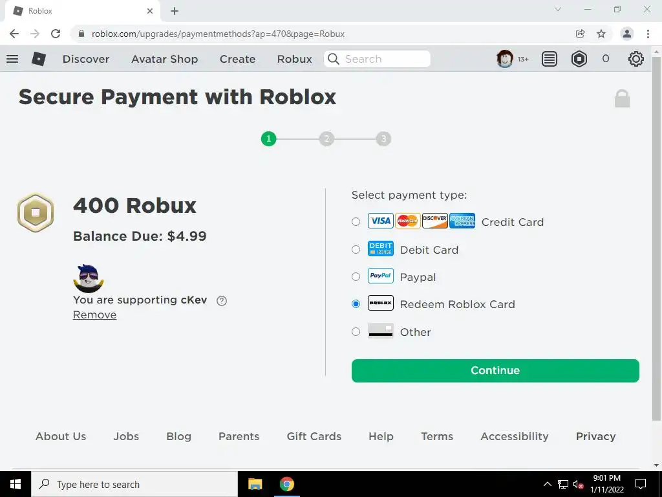Open the About Us footer link

(x=61, y=436)
